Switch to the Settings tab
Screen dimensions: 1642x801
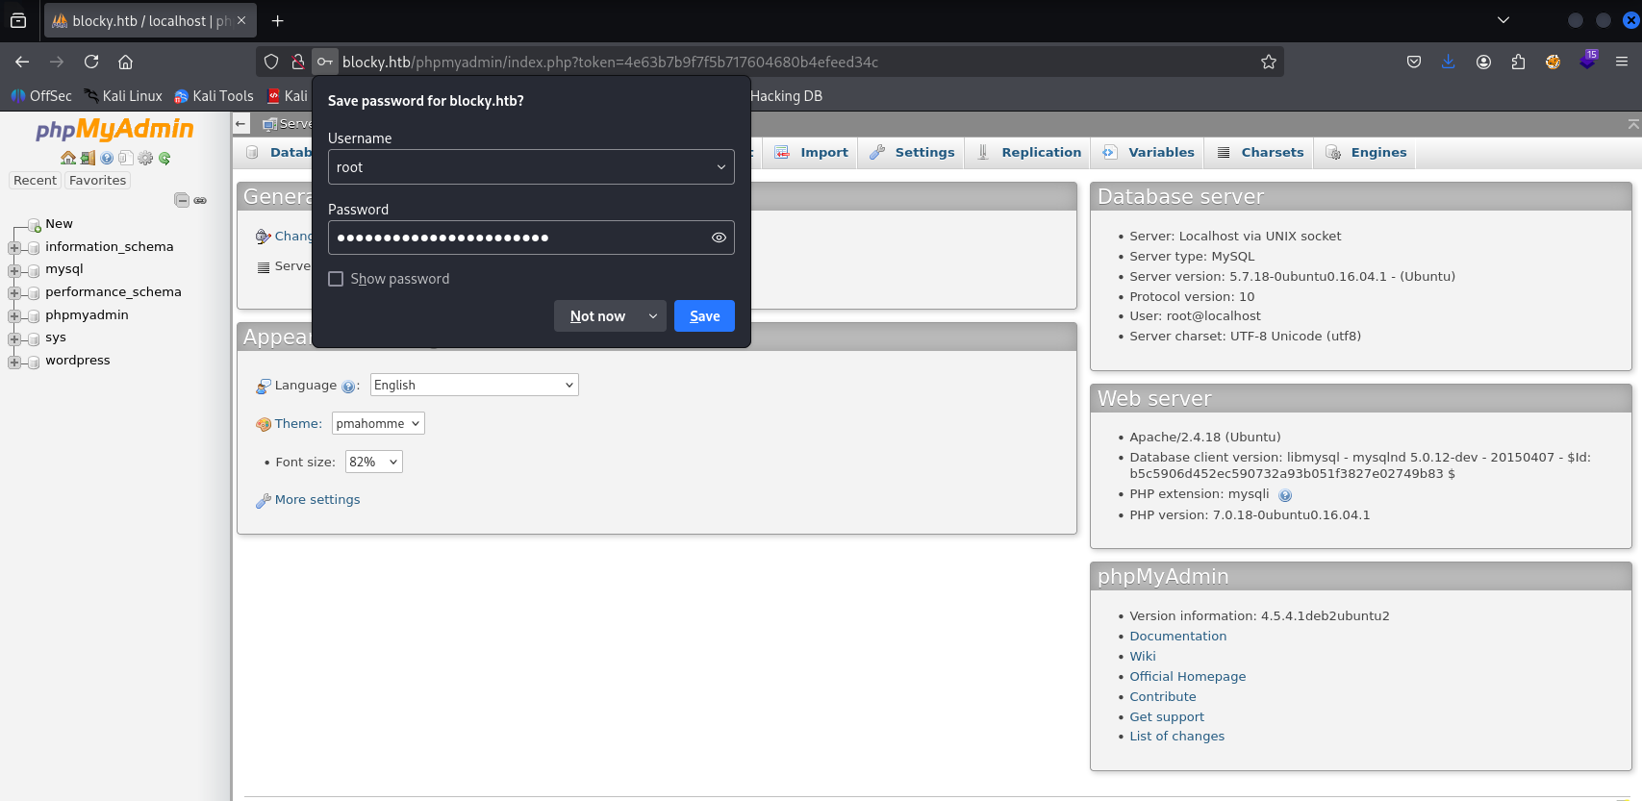point(912,152)
